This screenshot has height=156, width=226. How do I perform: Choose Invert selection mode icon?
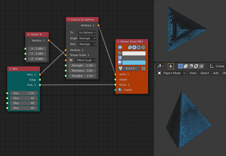pos(196,66)
